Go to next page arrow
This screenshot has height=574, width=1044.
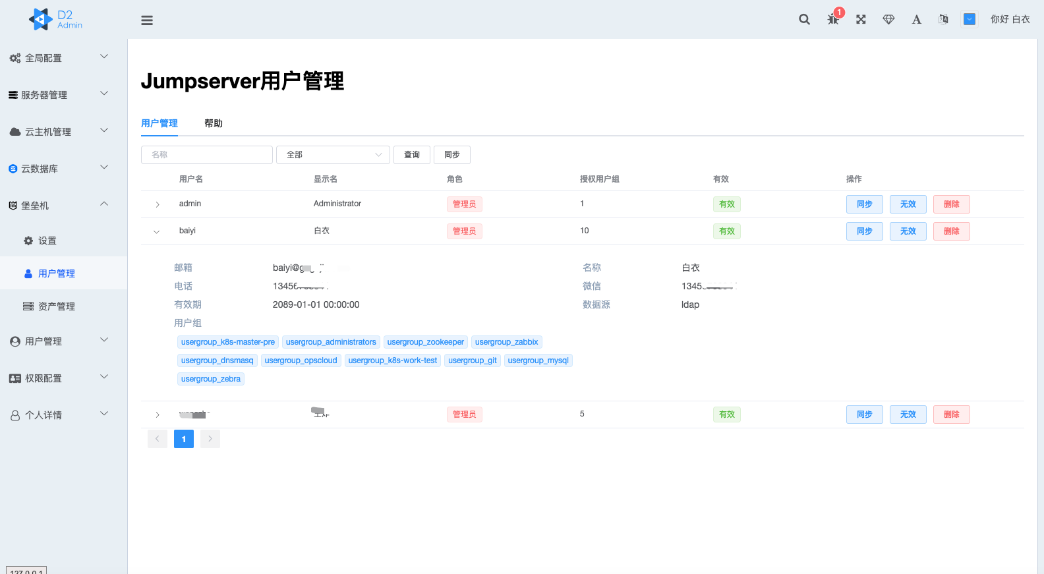coord(210,439)
